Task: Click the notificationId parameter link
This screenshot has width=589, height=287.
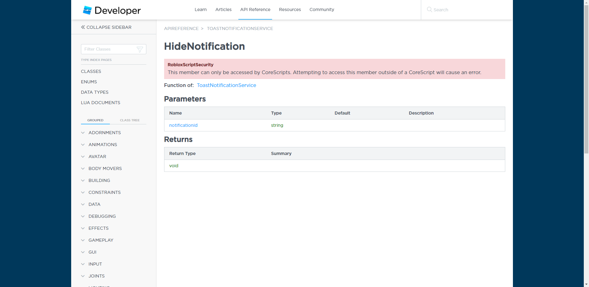Action: point(183,125)
